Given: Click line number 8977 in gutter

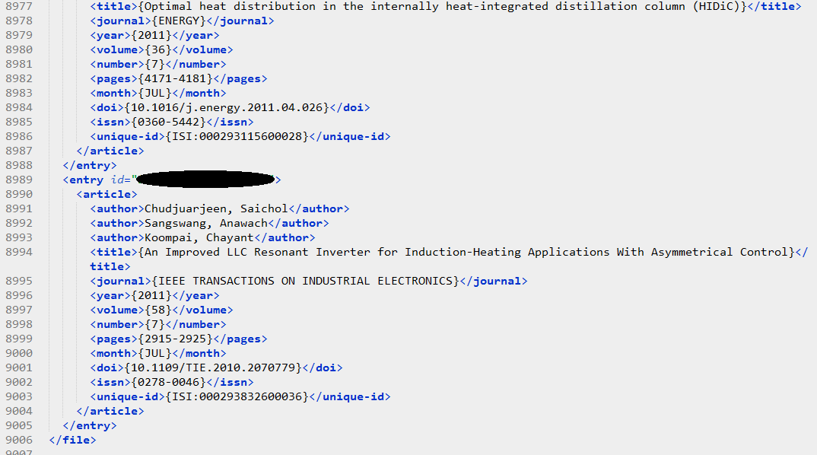Looking at the screenshot, I should point(19,6).
